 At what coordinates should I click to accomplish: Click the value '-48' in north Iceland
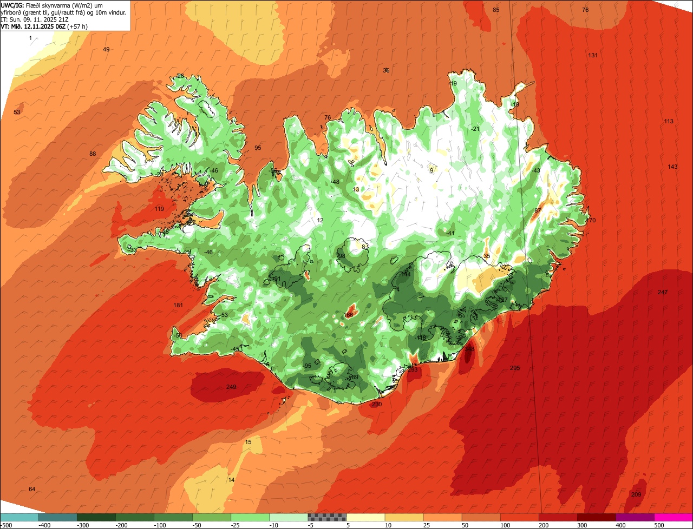pos(335,182)
